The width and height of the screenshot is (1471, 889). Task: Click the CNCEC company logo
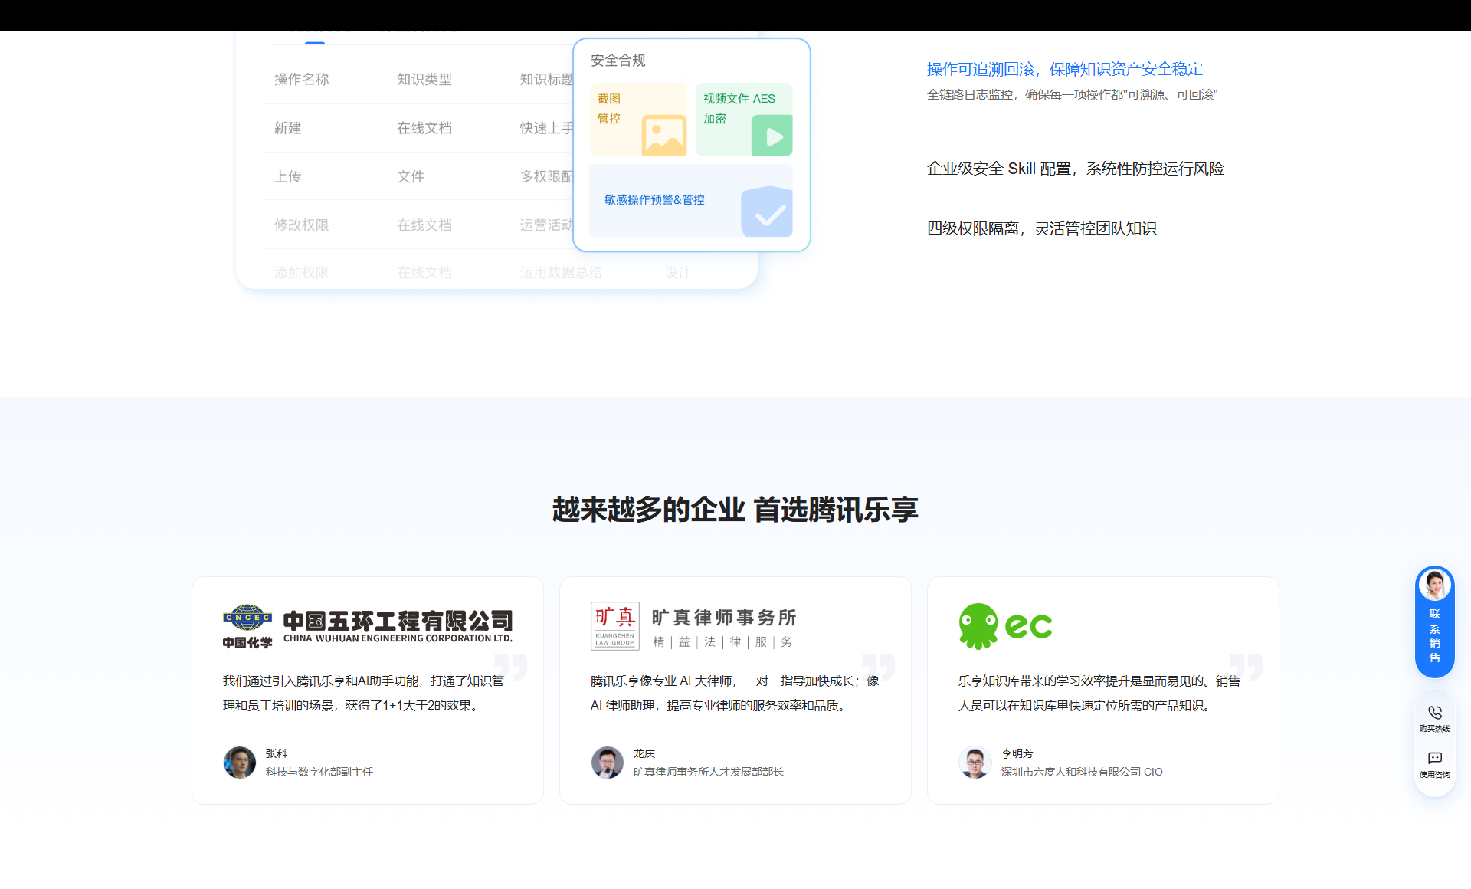click(247, 626)
